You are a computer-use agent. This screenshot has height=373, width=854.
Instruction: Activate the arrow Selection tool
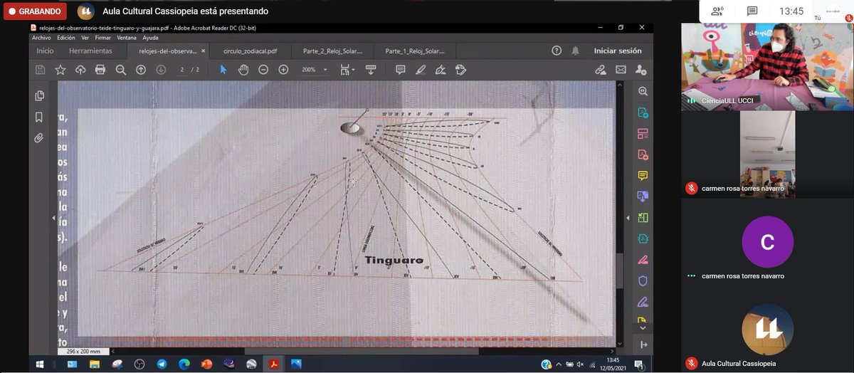click(223, 70)
